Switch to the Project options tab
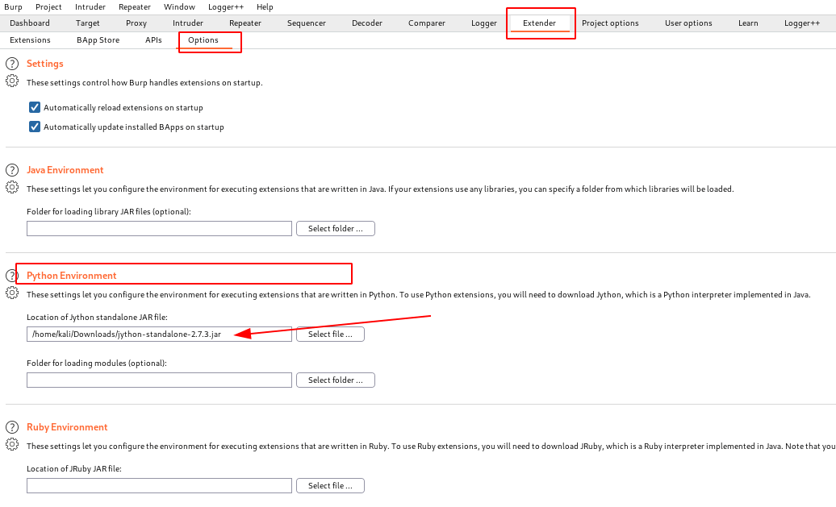Screen dimensions: 836x507 point(611,23)
